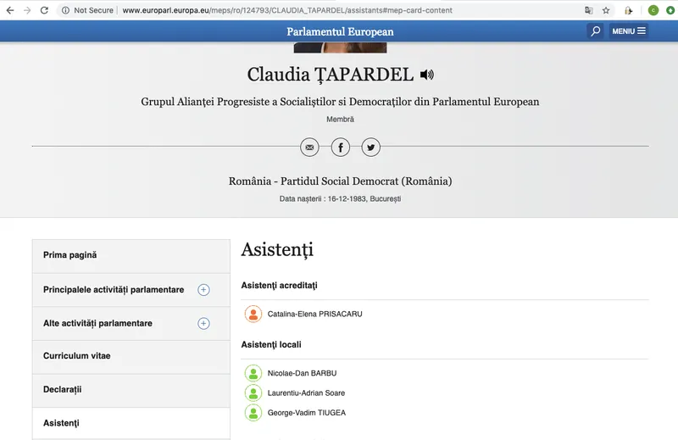The width and height of the screenshot is (678, 440).
Task: Click the browser reload button
Action: 44,10
